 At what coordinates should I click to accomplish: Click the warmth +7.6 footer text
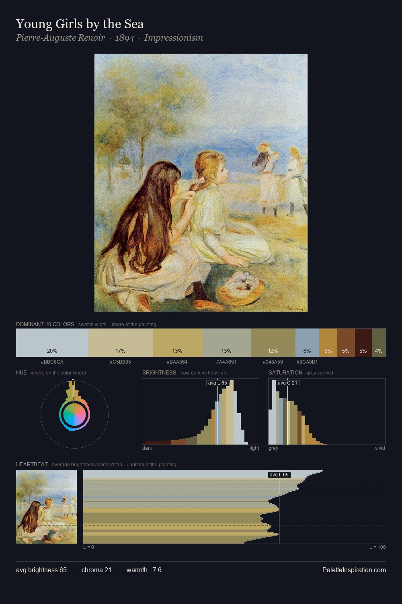[144, 570]
